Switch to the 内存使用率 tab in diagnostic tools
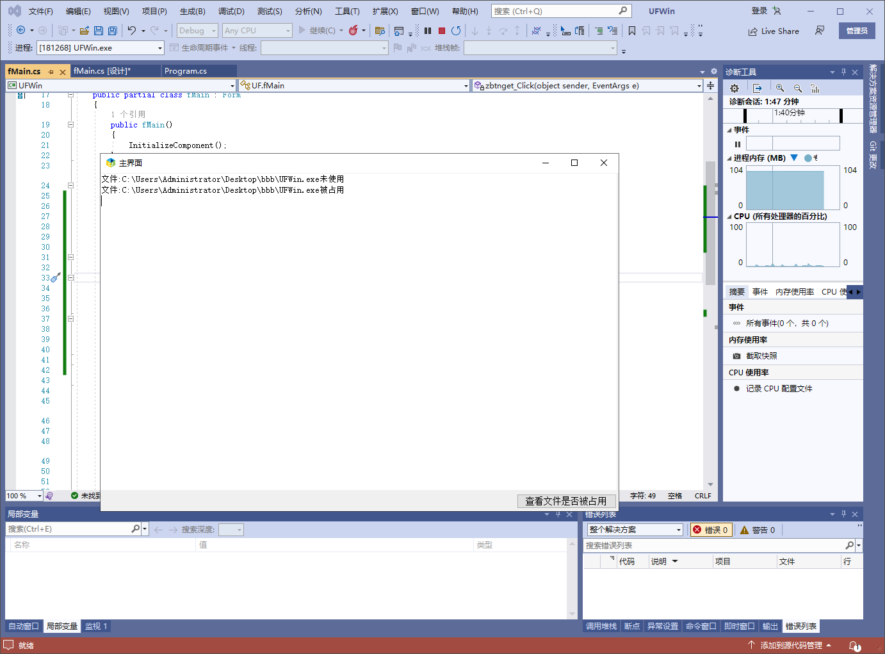 pos(795,291)
